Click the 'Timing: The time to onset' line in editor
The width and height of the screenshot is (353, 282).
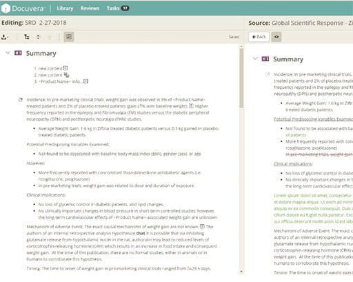119,268
